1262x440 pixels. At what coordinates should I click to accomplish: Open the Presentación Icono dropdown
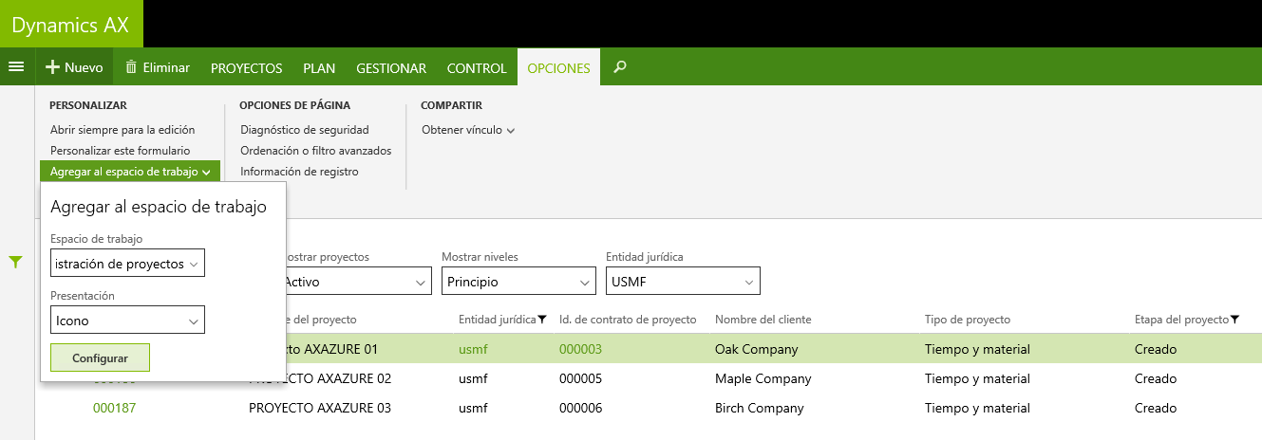[x=128, y=321]
